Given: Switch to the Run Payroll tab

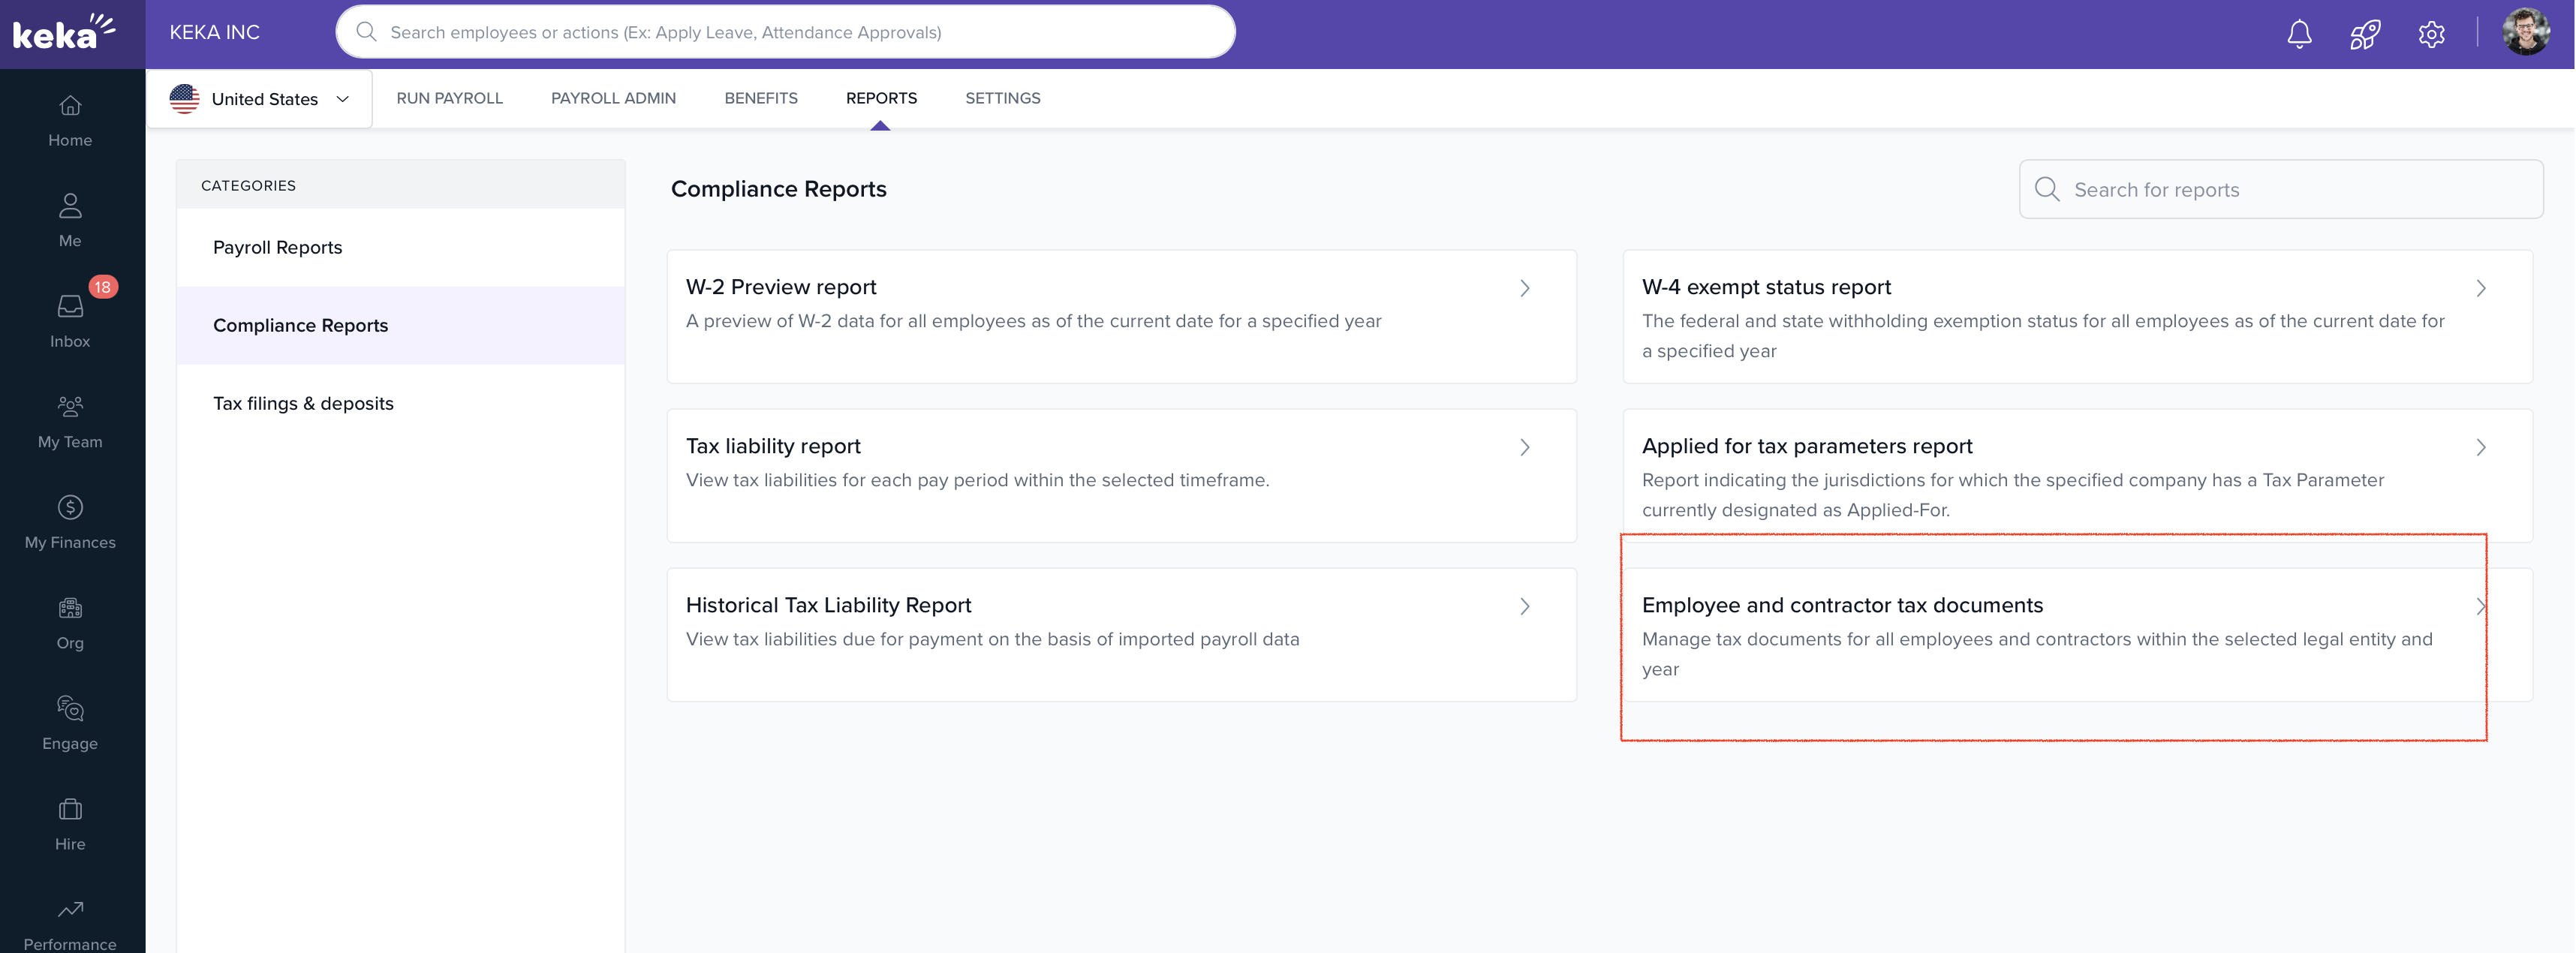Looking at the screenshot, I should 449,98.
